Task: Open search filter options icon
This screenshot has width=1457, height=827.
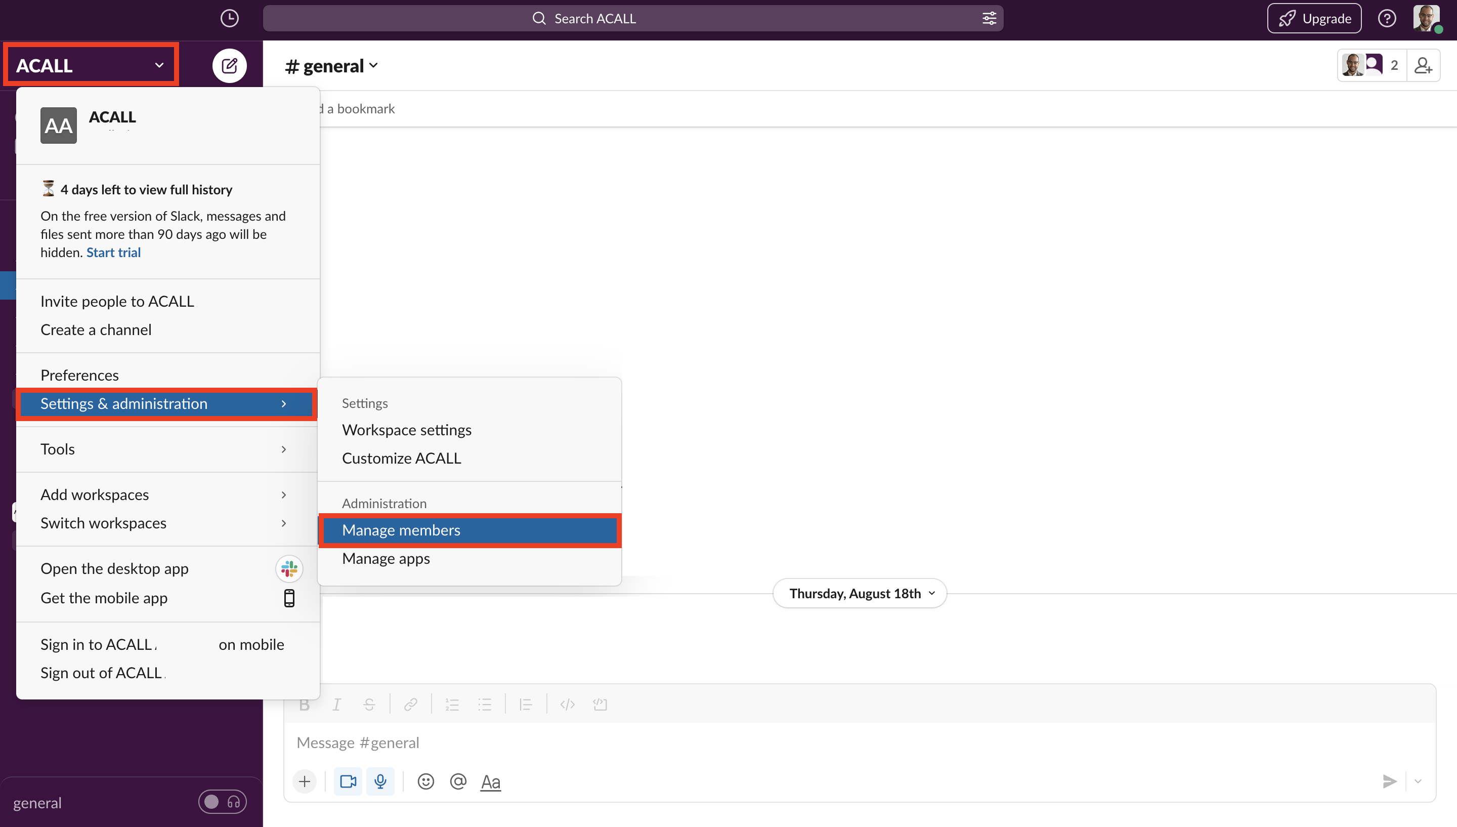Action: 989,18
